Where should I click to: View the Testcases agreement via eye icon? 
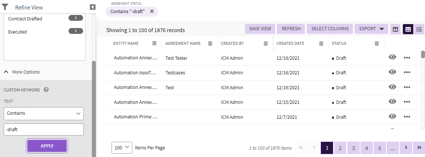click(393, 72)
